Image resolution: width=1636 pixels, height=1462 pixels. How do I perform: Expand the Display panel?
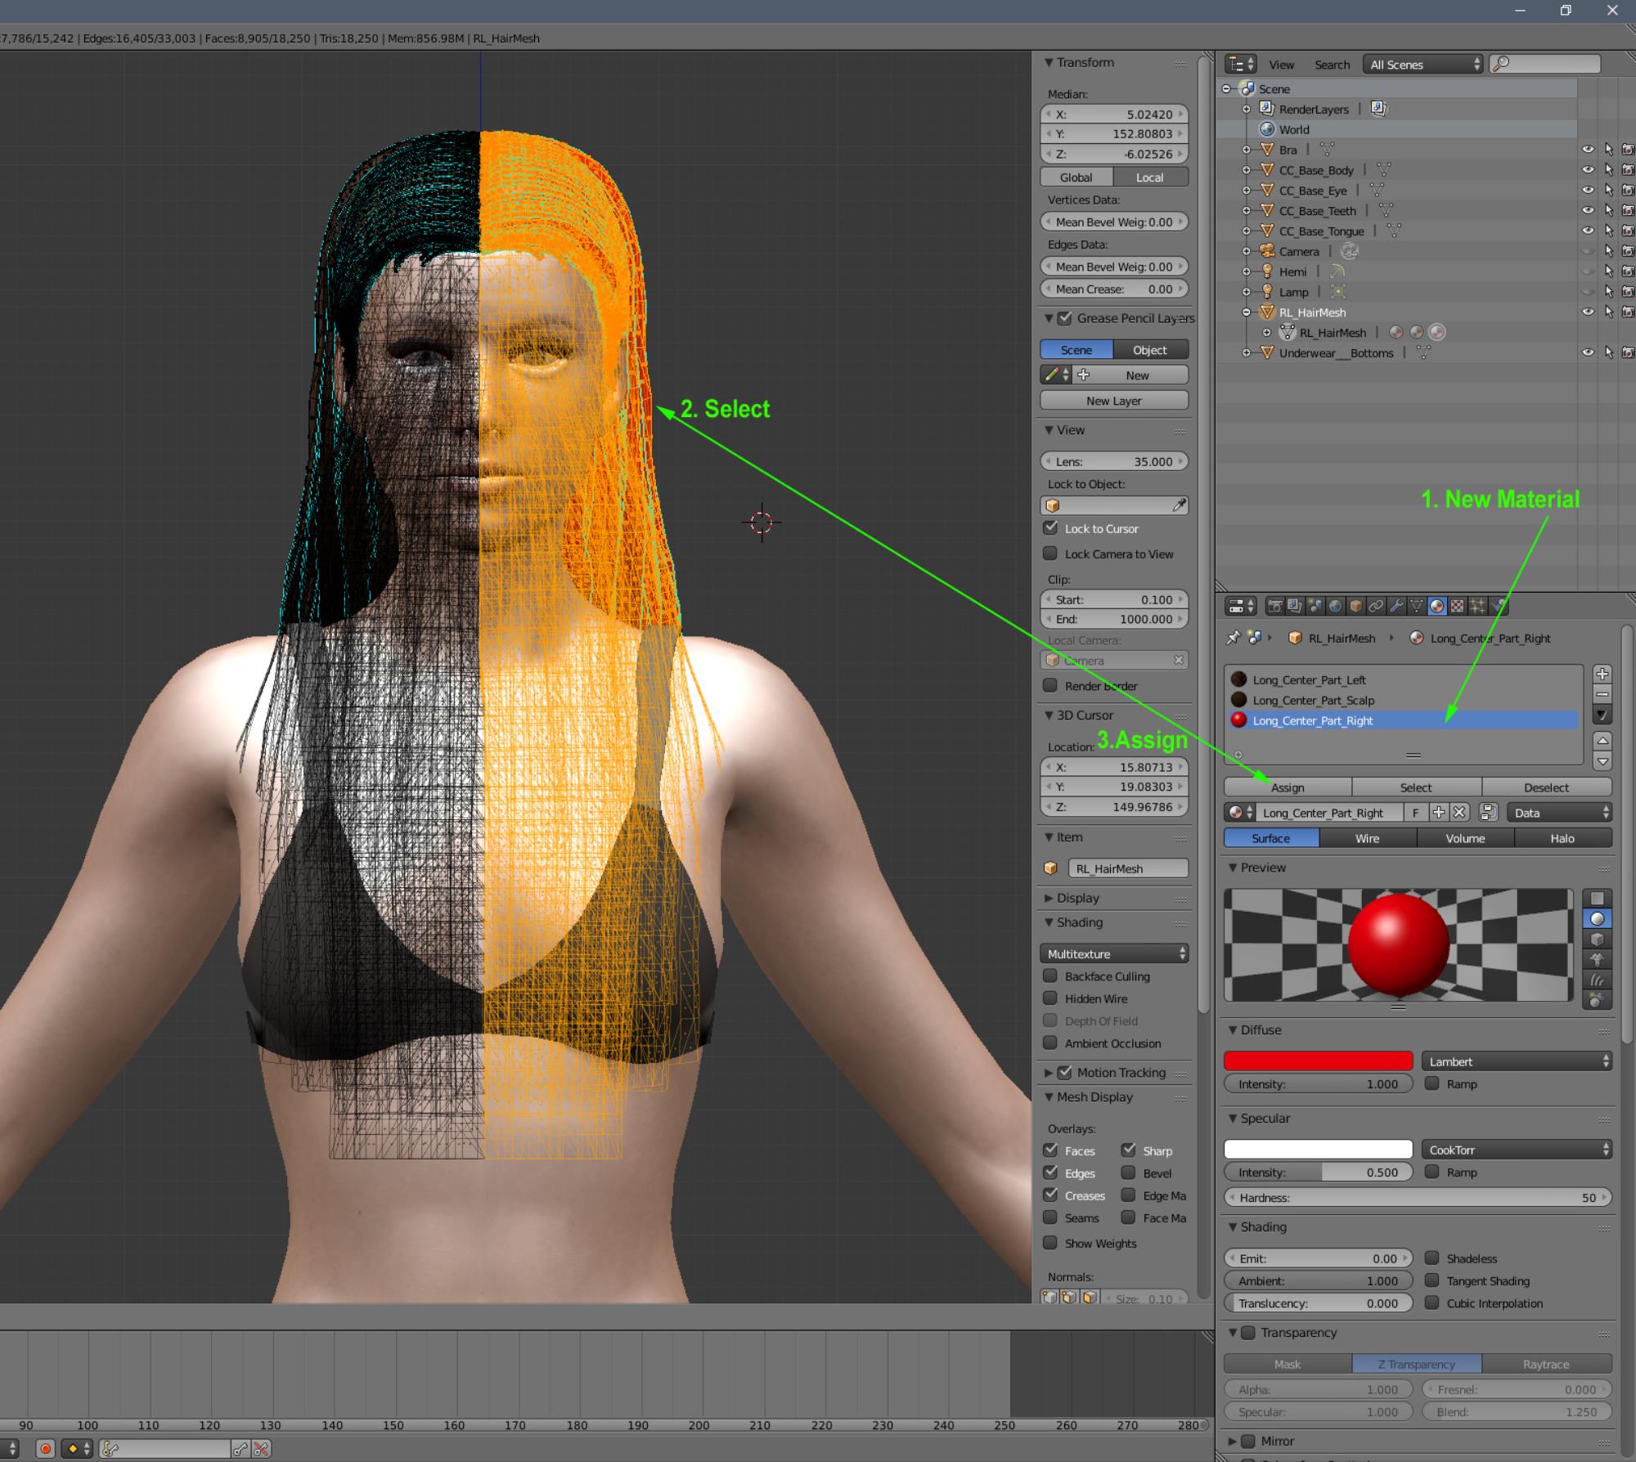[x=1048, y=898]
